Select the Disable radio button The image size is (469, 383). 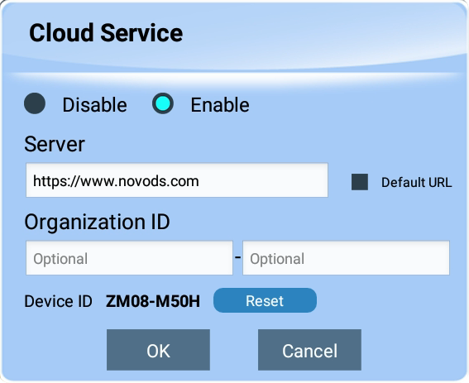coord(35,103)
